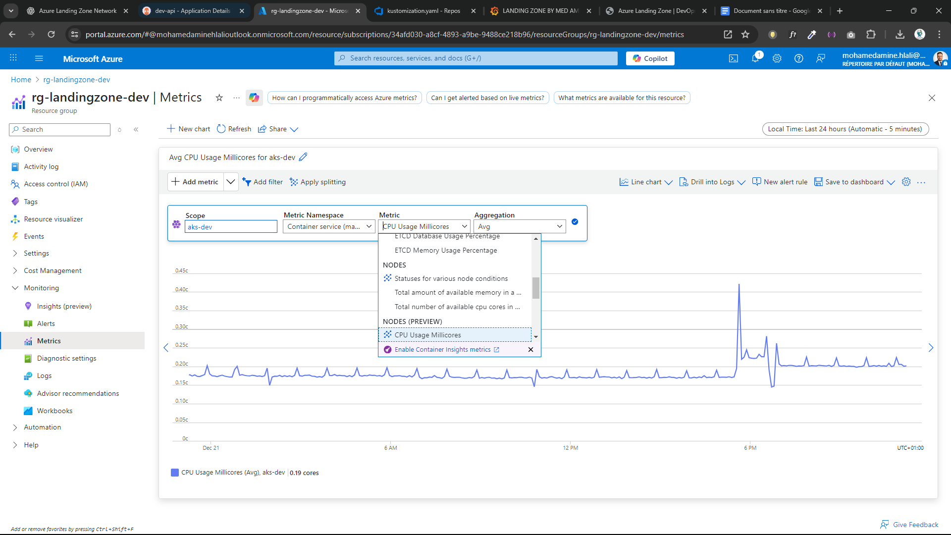Image resolution: width=951 pixels, height=535 pixels.
Task: Collapse the resource menu sidebar
Action: 136,129
